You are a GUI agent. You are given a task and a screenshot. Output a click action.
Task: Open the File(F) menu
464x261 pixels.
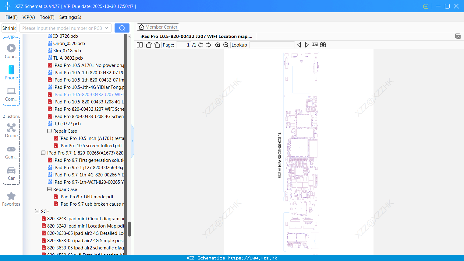[x=12, y=17]
